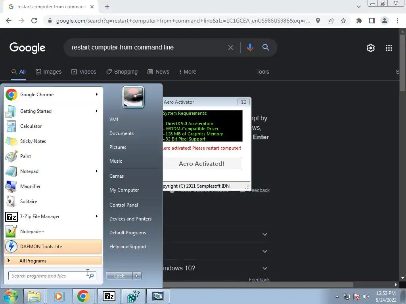Viewport: 406px width, 304px height.
Task: Open the More search categories menu
Action: pyautogui.click(x=188, y=72)
